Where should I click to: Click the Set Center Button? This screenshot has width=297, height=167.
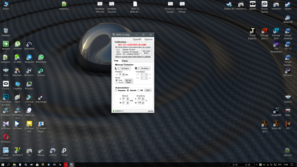point(146,52)
